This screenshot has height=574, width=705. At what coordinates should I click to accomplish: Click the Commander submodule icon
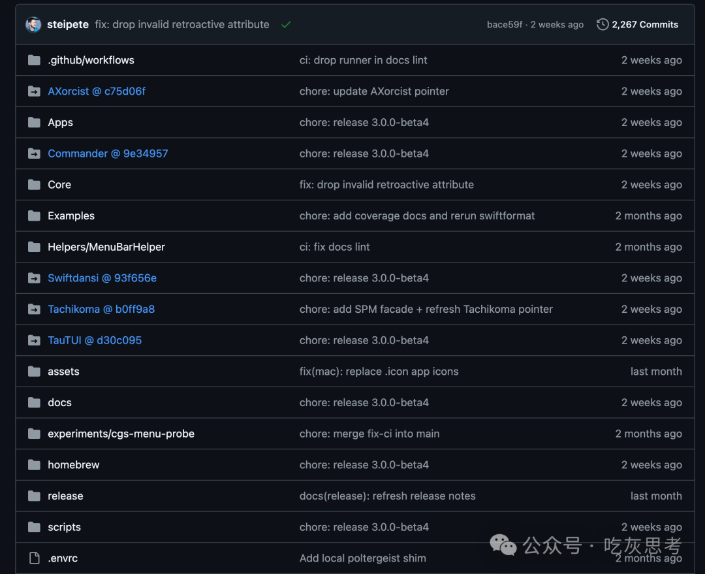tap(34, 153)
